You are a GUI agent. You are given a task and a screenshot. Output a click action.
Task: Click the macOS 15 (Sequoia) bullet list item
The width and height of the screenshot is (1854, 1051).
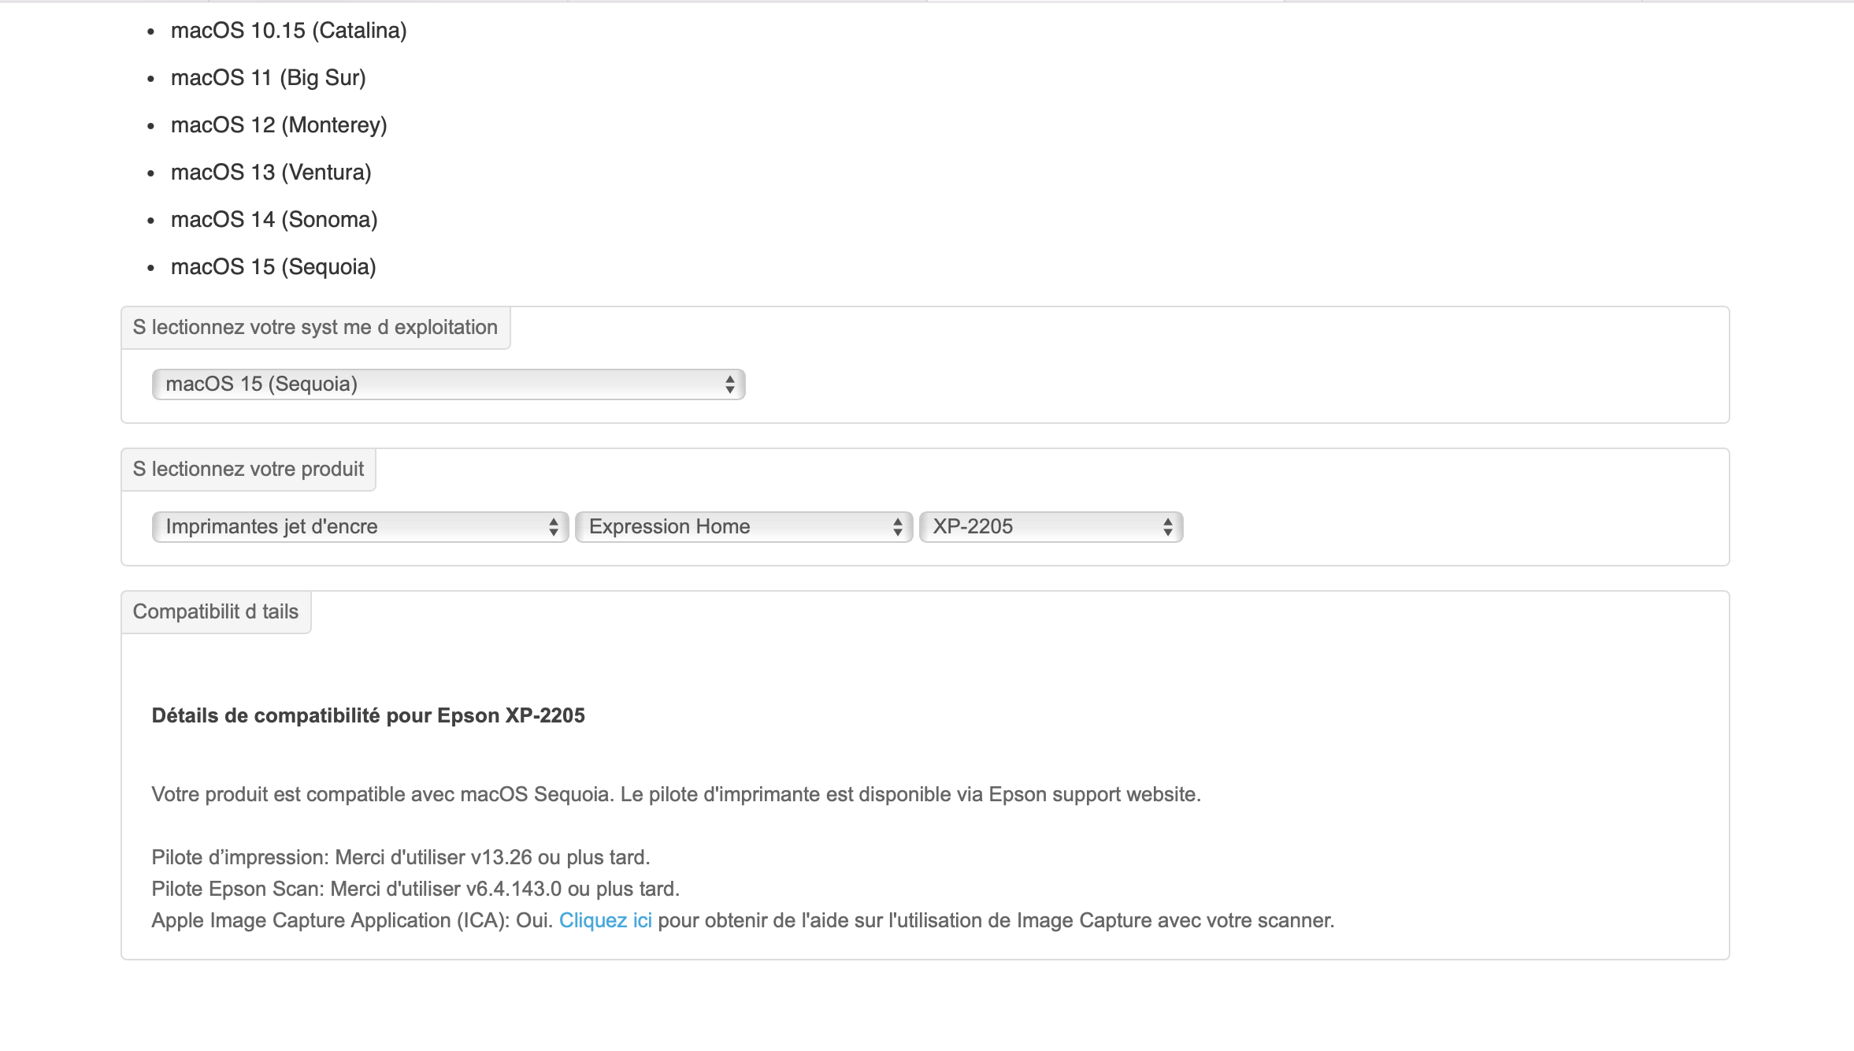[273, 267]
